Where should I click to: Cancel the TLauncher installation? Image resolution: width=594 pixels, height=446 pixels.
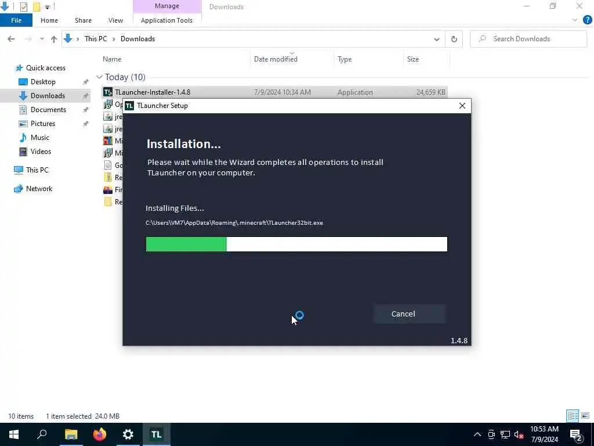[410, 314]
